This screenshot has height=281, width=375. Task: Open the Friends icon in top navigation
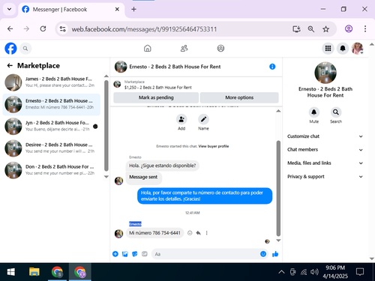click(184, 48)
